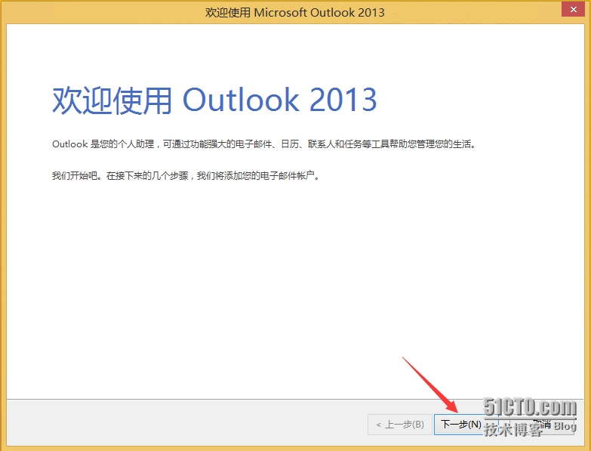Click 2013 in the large blue heading
Viewport: 591px width, 451px height.
(x=337, y=100)
